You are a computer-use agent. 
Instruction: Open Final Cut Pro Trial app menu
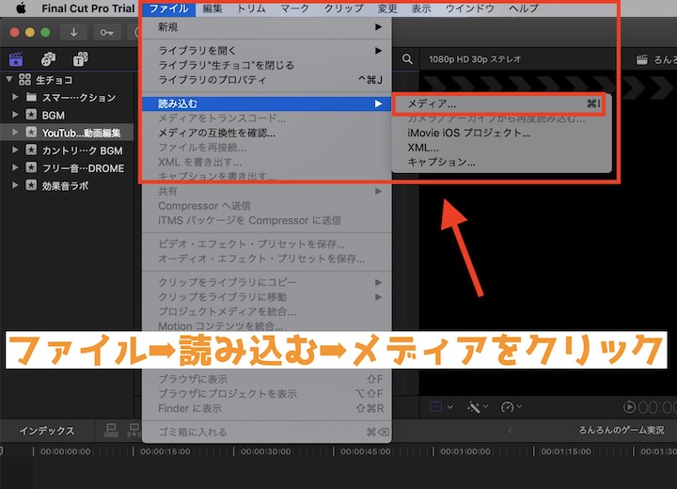point(88,8)
